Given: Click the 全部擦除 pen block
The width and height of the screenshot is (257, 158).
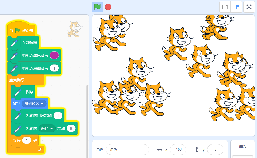Looking at the screenshot, I should pyautogui.click(x=23, y=43).
